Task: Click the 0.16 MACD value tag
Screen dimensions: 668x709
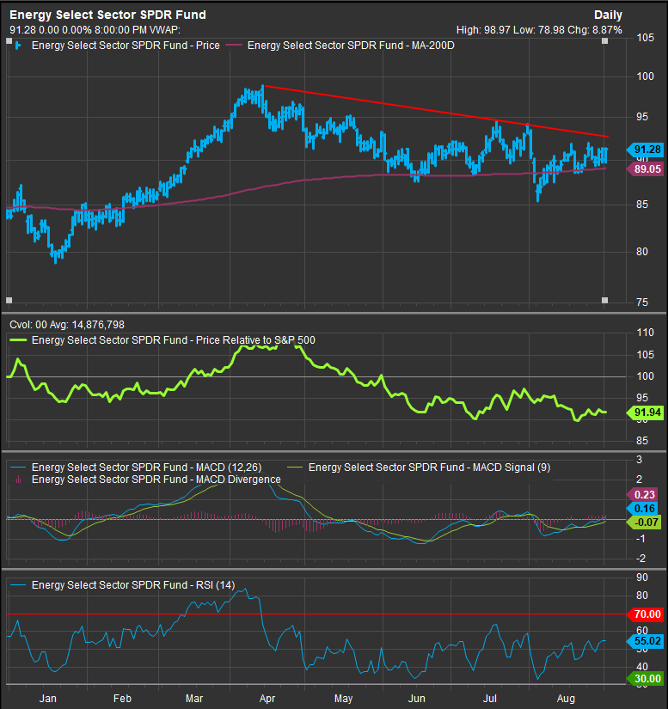Action: coord(643,508)
